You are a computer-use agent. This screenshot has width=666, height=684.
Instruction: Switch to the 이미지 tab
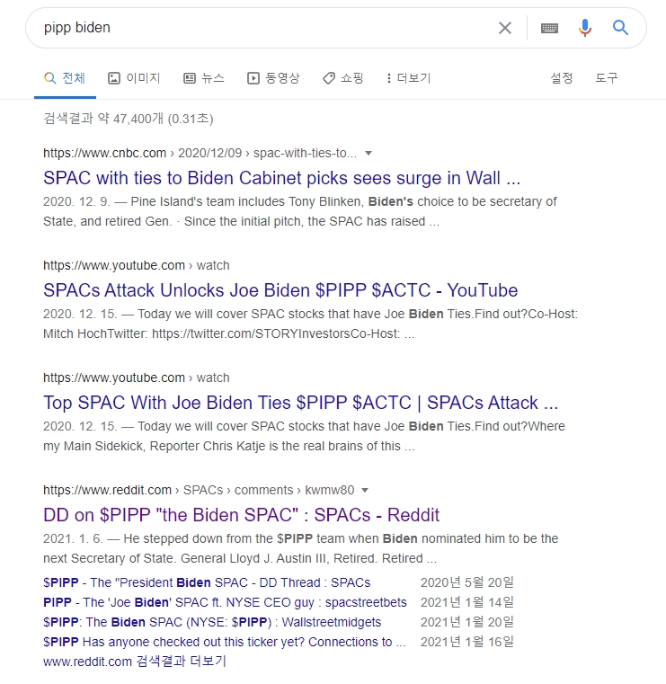[x=134, y=78]
